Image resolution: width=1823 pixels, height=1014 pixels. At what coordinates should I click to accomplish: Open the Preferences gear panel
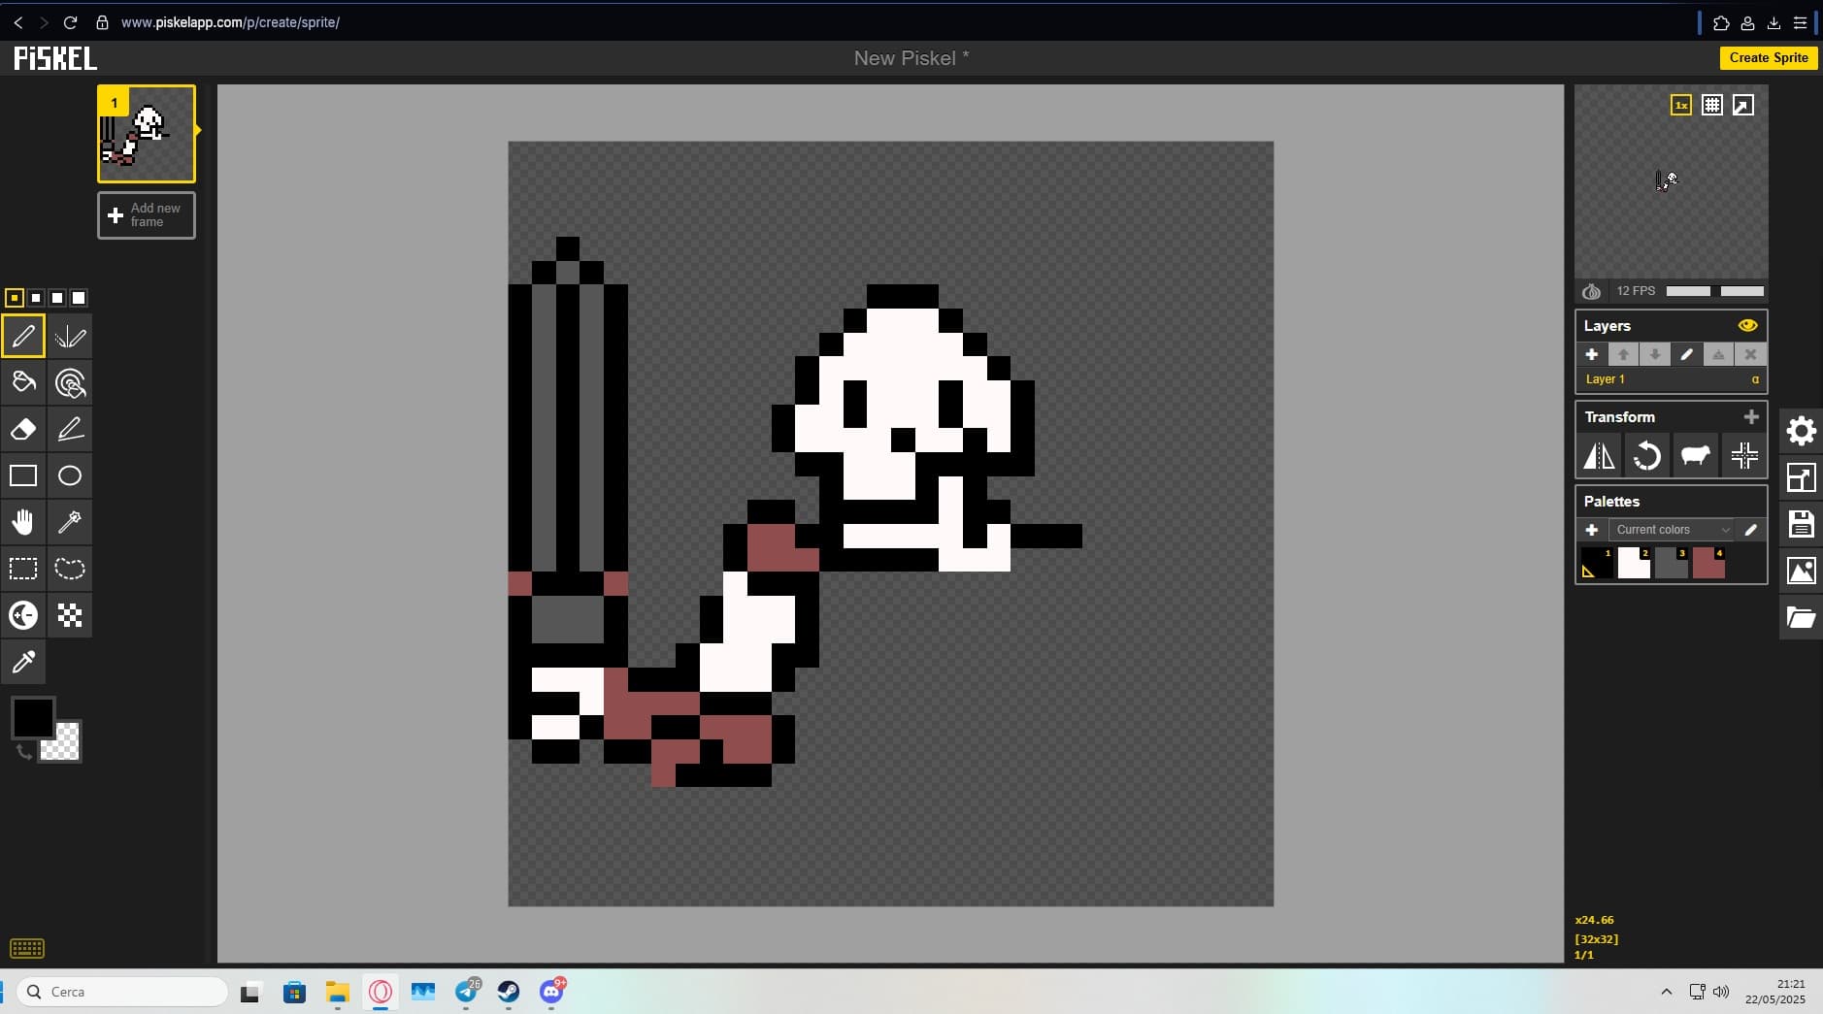1801,432
